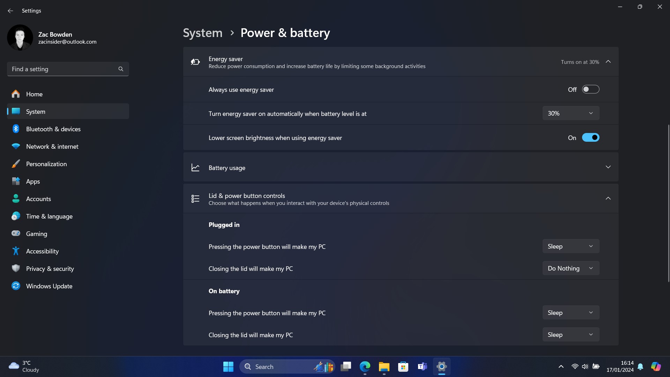The width and height of the screenshot is (670, 377).
Task: Toggle Lower screen brightness when using energy saver
Action: click(x=590, y=137)
